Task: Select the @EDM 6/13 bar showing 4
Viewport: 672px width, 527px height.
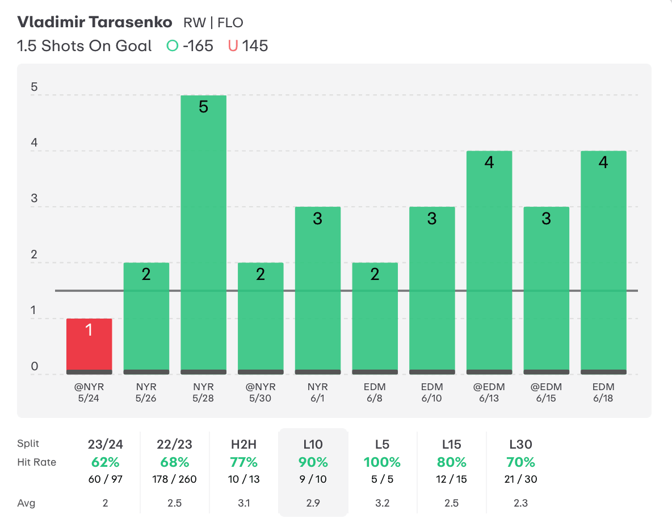Action: [489, 262]
